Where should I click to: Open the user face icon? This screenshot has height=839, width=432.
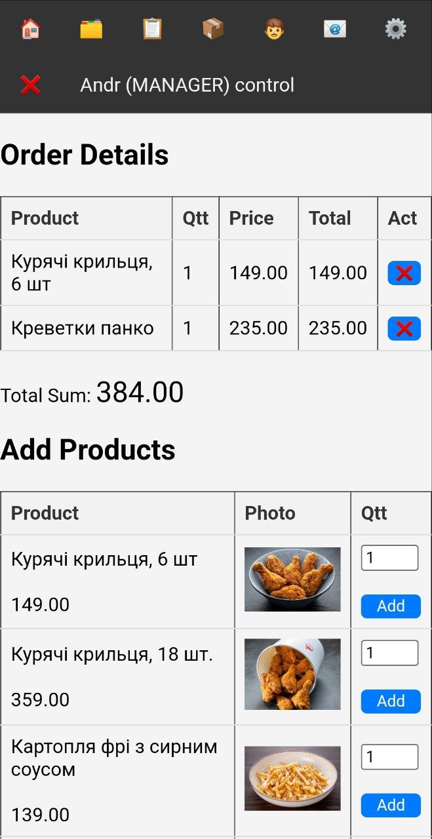[x=274, y=29]
